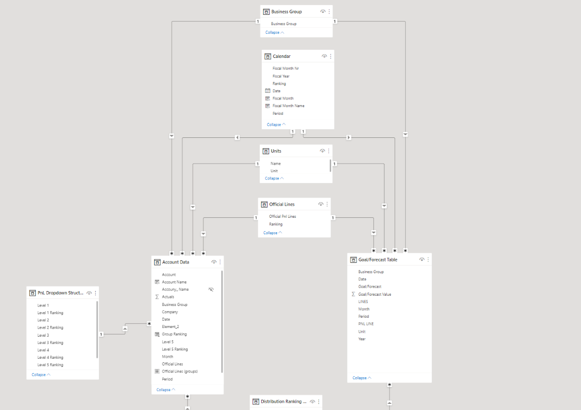Toggle visibility of Official Lines table
Viewport: 581px width, 410px height.
(x=321, y=204)
